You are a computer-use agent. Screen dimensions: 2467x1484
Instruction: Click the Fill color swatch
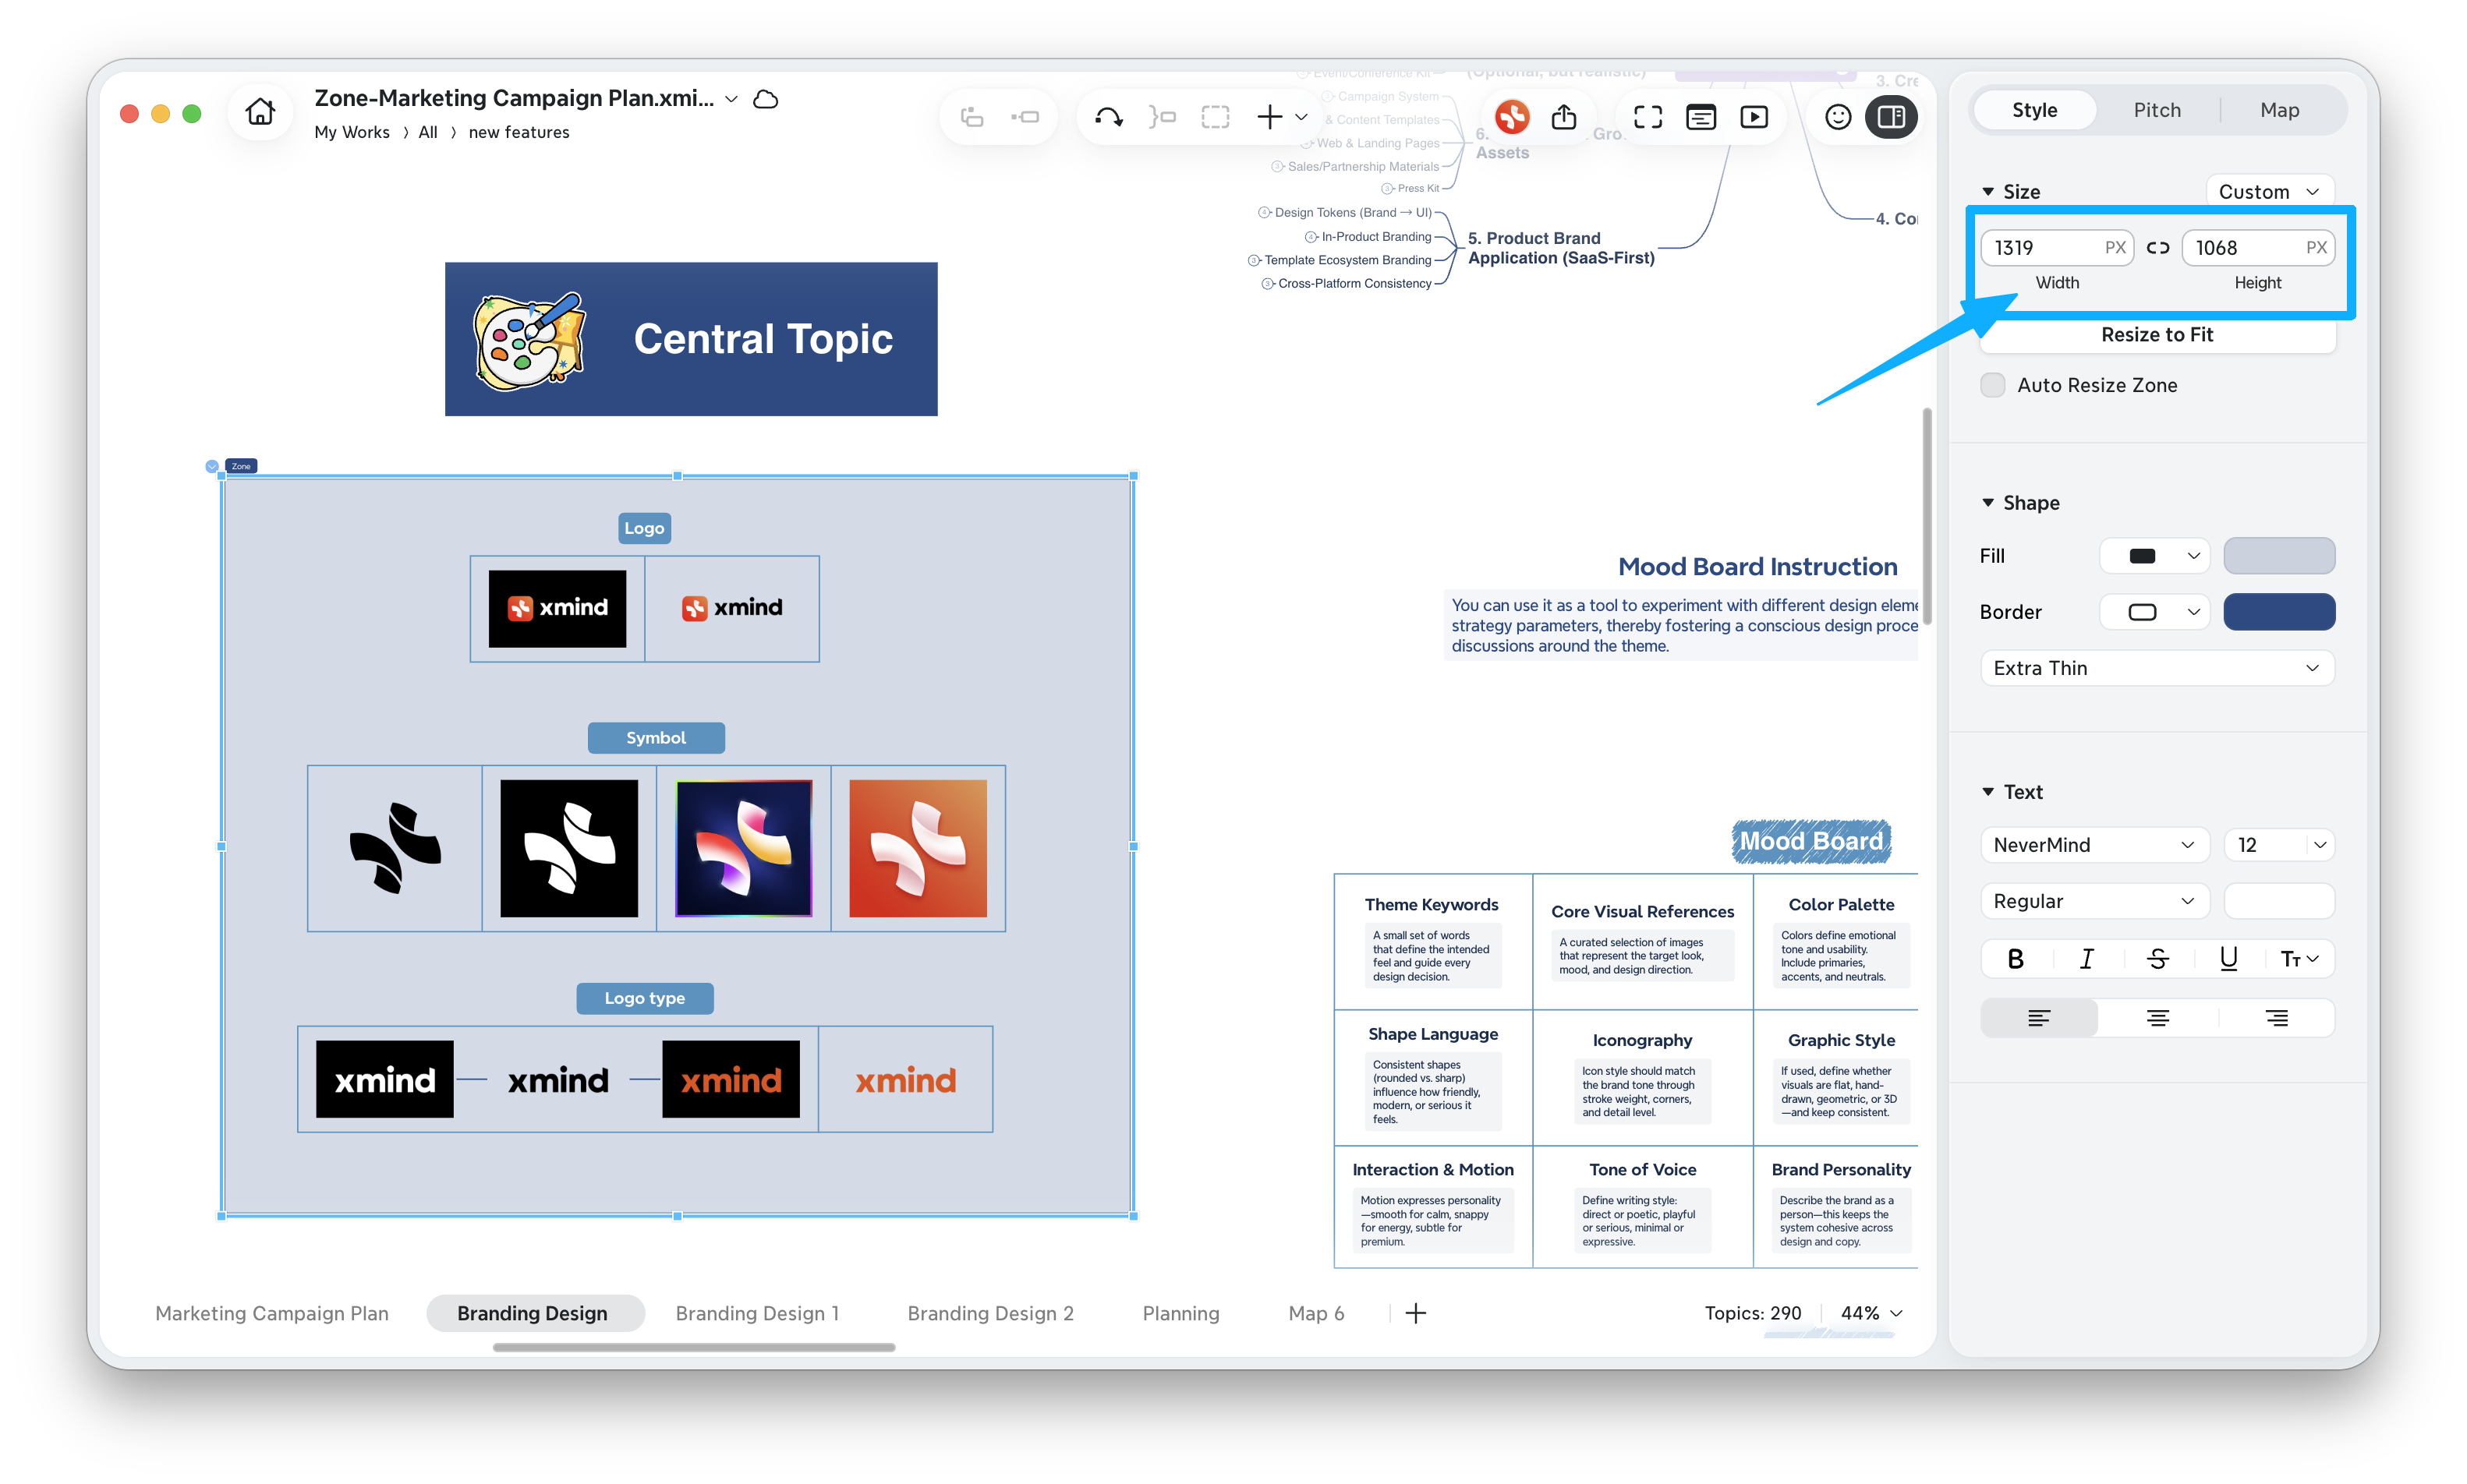(x=2279, y=556)
